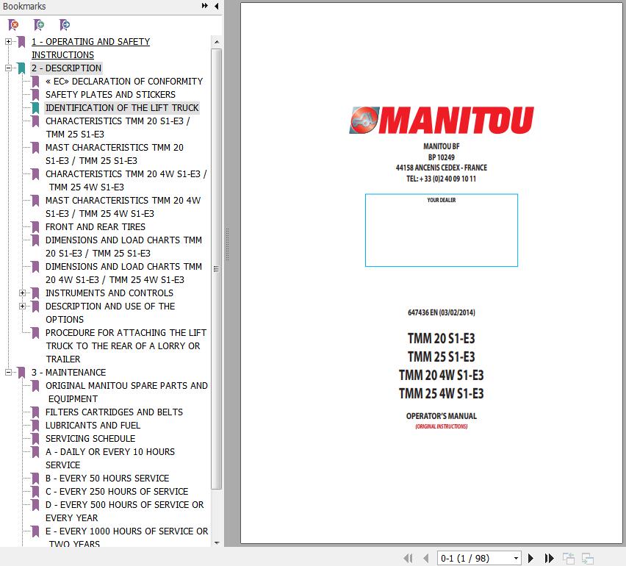The width and height of the screenshot is (626, 566).
Task: Collapse the 2 - DESCRIPTION bookmark
Action: 8,68
